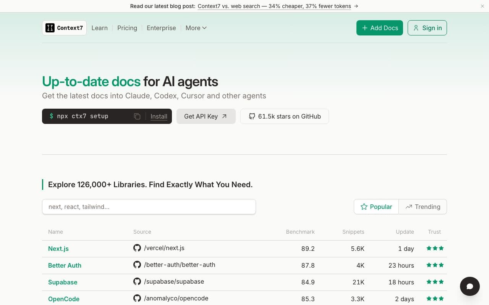The width and height of the screenshot is (489, 305).
Task: Expand the More menu
Action: coord(196,28)
